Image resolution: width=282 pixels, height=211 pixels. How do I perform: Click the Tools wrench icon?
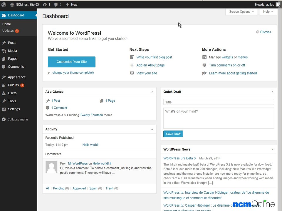pyautogui.click(x=4, y=101)
